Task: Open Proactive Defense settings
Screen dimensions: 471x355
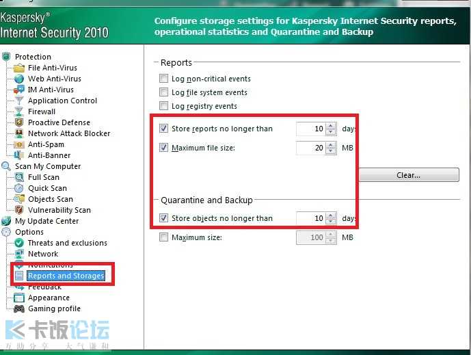Action: [59, 122]
